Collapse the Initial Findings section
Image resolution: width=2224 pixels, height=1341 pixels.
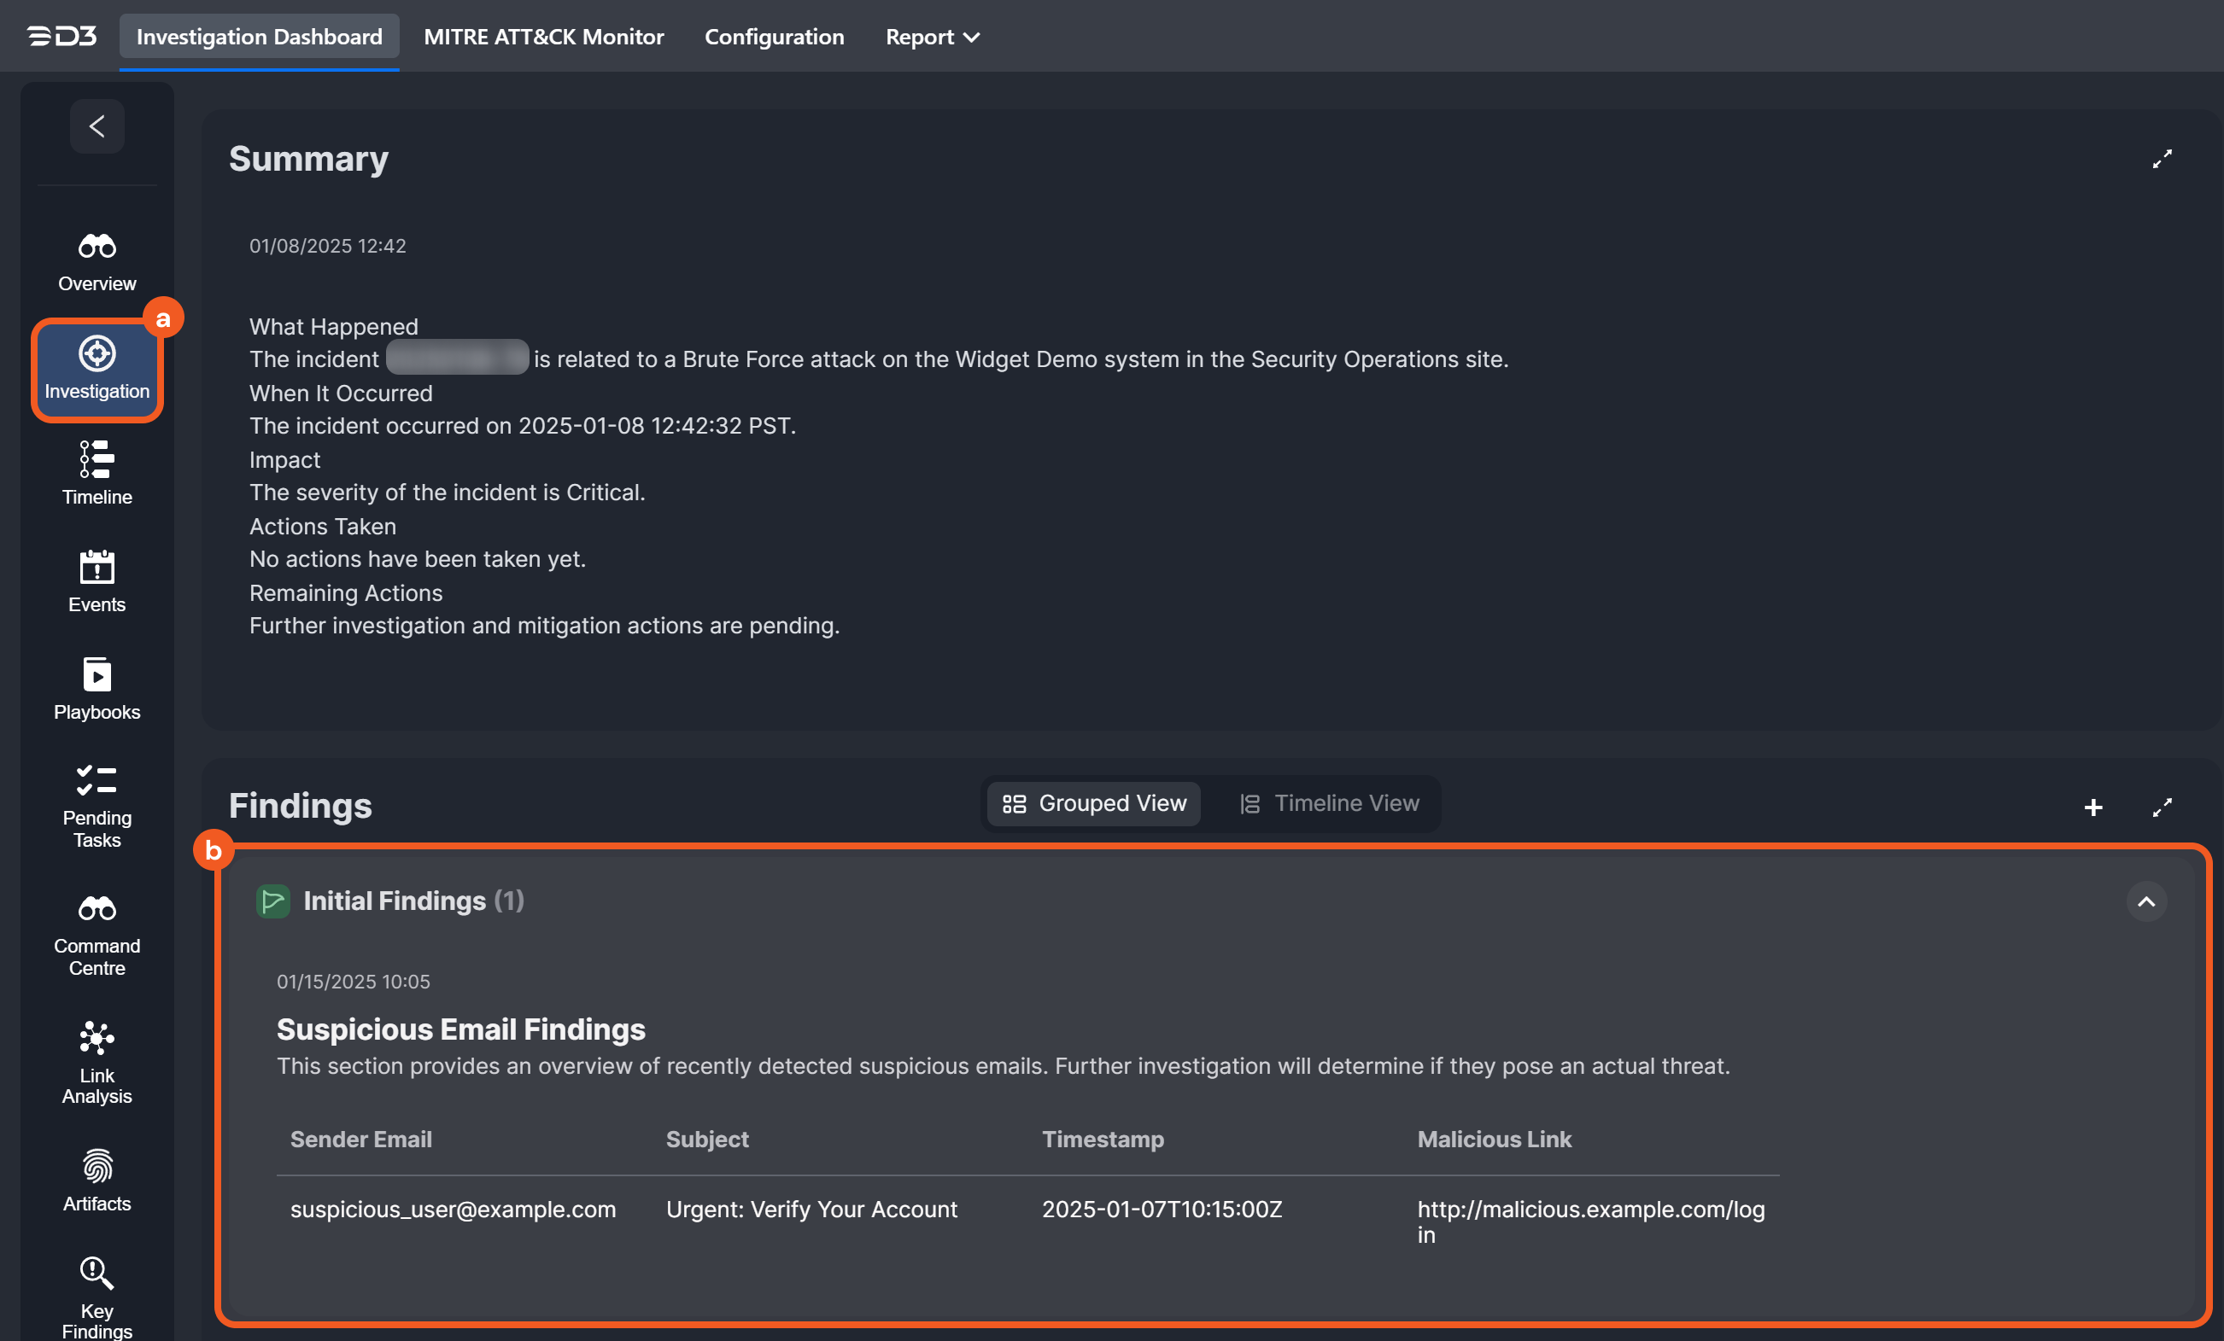2145,901
